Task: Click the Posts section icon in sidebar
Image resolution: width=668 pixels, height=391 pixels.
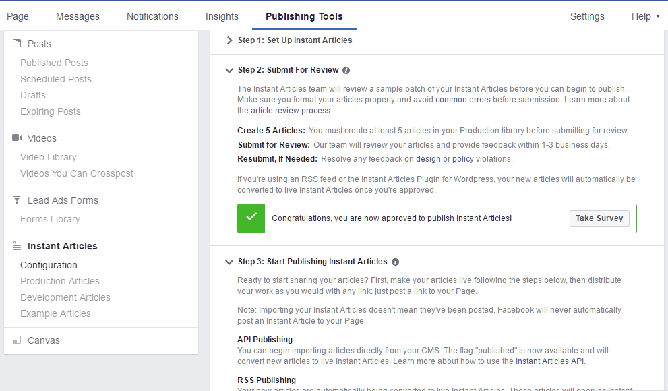Action: (17, 43)
